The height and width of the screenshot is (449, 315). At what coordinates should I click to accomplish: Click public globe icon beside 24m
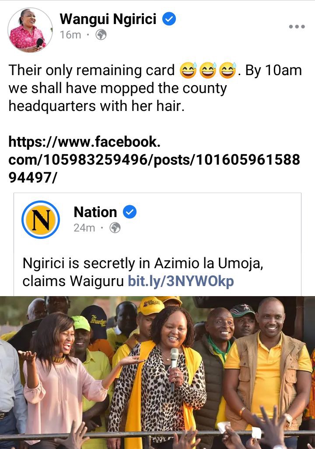click(115, 228)
